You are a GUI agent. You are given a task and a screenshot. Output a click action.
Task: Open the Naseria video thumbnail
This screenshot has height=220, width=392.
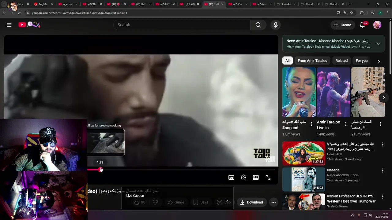tap(304, 179)
